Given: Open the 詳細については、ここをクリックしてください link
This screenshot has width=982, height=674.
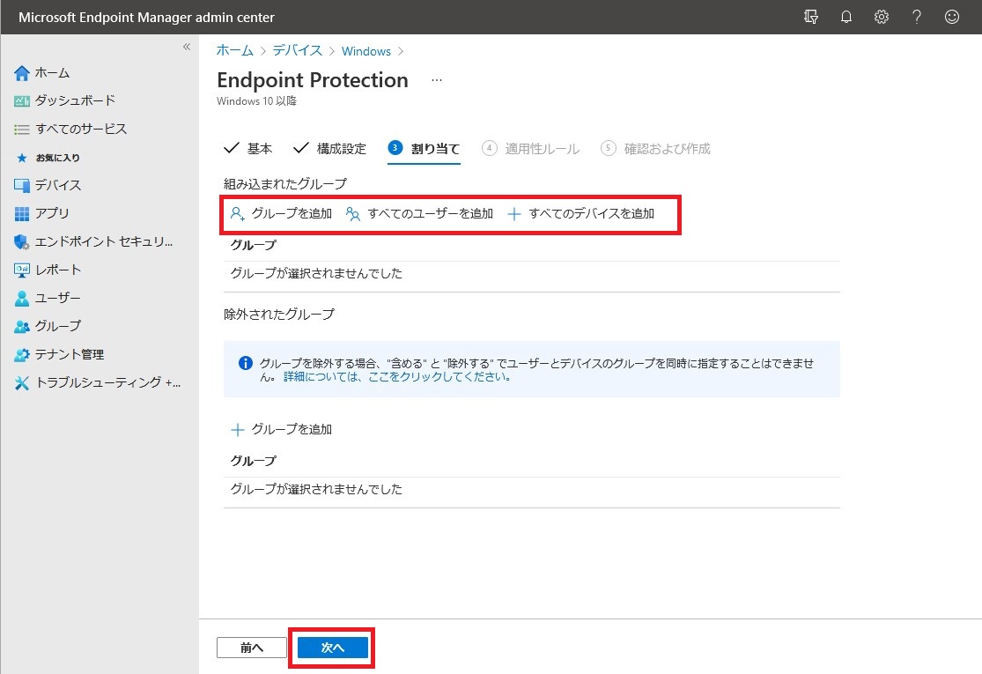Looking at the screenshot, I should click(x=398, y=376).
